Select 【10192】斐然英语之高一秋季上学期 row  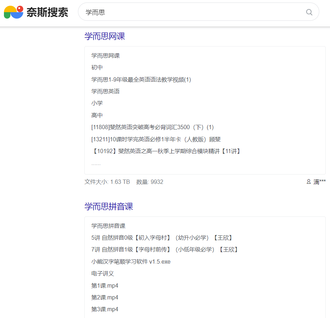point(166,151)
